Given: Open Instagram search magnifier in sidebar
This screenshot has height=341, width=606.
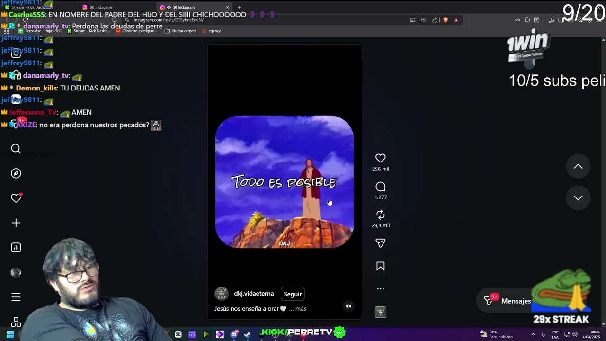Looking at the screenshot, I should [16, 149].
